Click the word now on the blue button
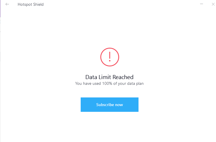 click(119, 105)
